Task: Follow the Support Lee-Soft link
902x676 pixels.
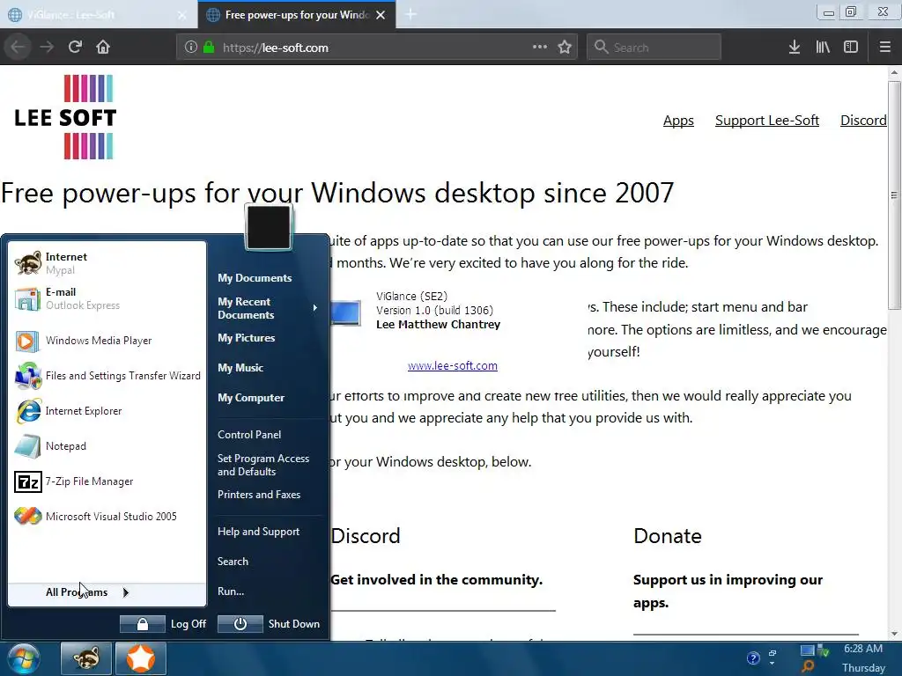Action: (x=767, y=120)
